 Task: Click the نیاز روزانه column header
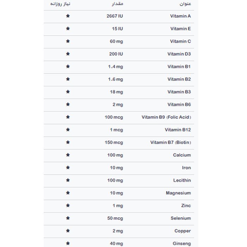click(x=61, y=4)
